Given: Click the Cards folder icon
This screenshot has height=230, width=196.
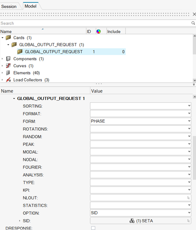Looking at the screenshot, I should coord(8,38).
